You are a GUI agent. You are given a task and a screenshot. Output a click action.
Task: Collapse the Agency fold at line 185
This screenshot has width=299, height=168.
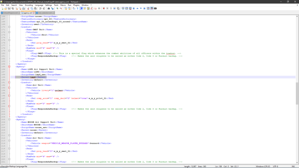9,67
